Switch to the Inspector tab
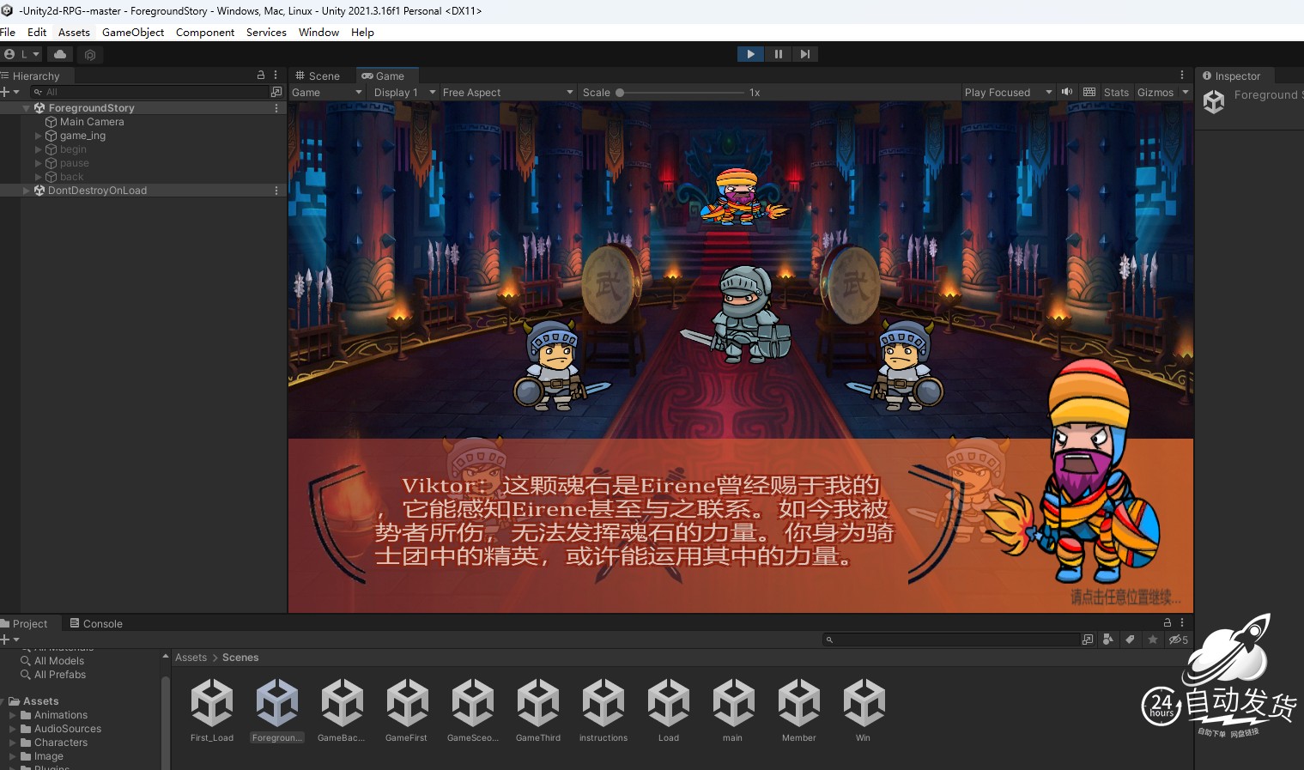The image size is (1304, 770). 1231,76
